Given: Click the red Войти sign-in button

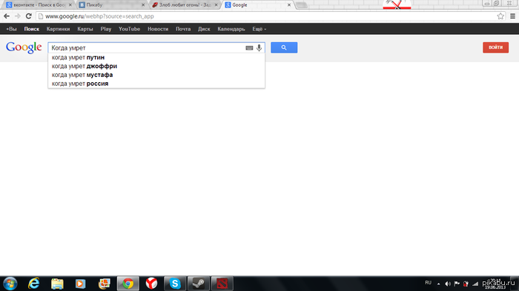Looking at the screenshot, I should click(495, 47).
